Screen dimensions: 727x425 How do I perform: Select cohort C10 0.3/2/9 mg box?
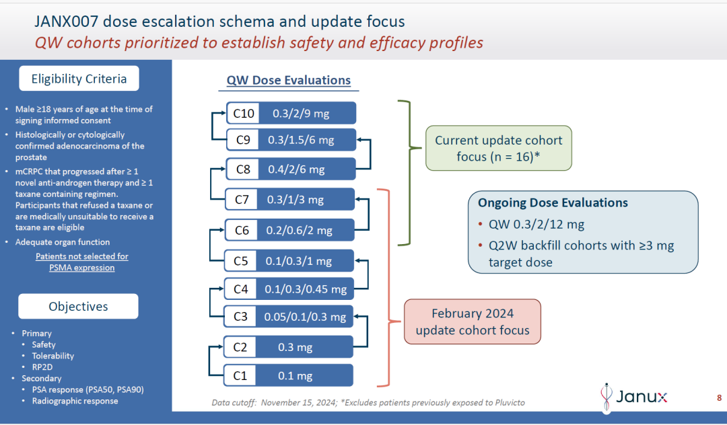point(291,114)
